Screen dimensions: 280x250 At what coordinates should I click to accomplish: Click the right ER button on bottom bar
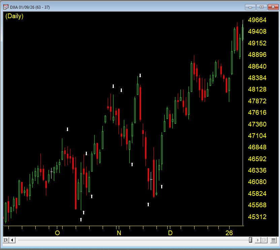click(x=264, y=240)
